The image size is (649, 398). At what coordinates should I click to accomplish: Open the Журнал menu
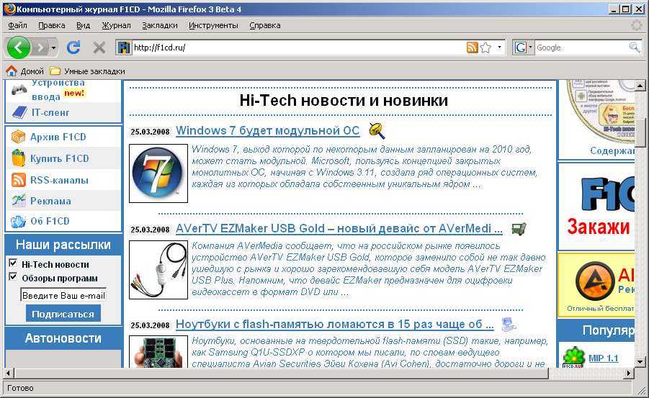(116, 25)
